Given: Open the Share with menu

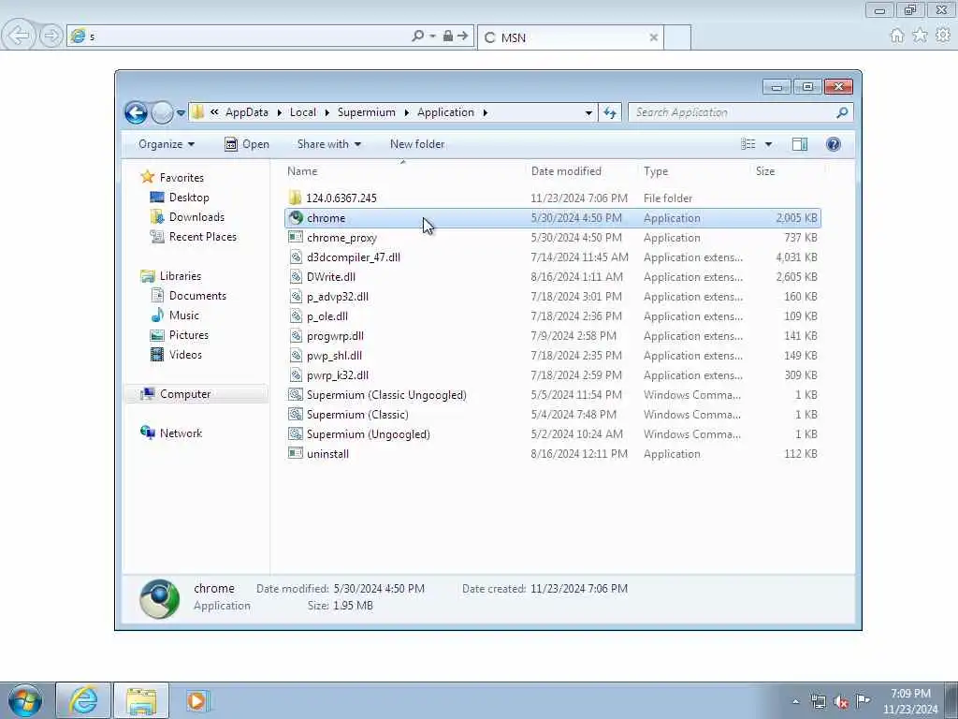Looking at the screenshot, I should click(x=328, y=144).
